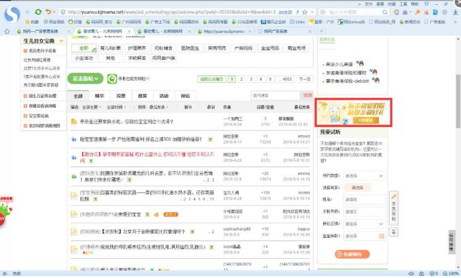
Task: Click the folder icon beside first thread
Action: (x=74, y=122)
